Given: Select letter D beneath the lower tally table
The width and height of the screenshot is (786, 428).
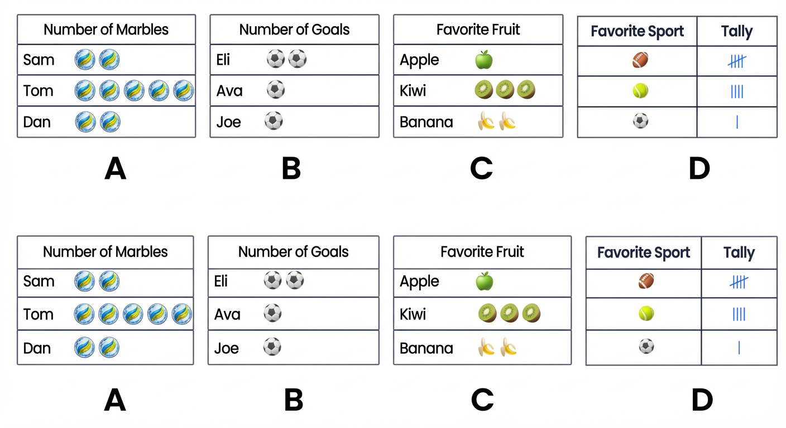Looking at the screenshot, I should [x=702, y=399].
